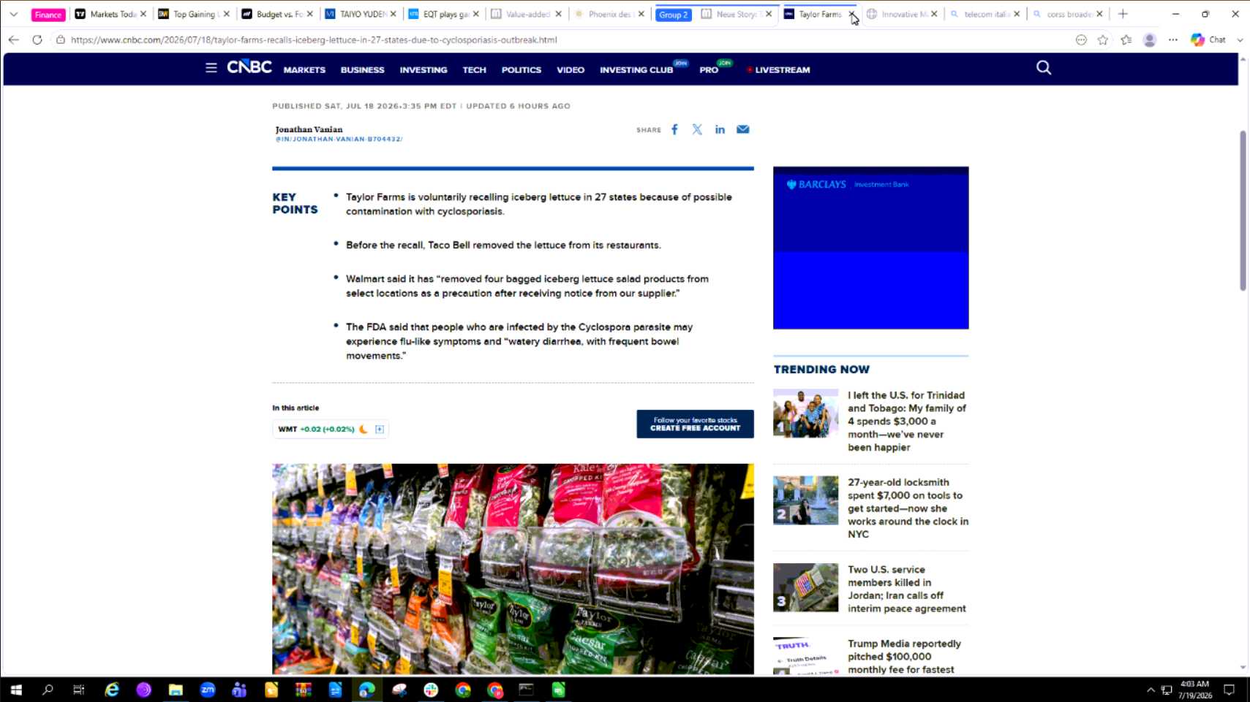Add WMT to watchlist with plus icon

point(380,430)
